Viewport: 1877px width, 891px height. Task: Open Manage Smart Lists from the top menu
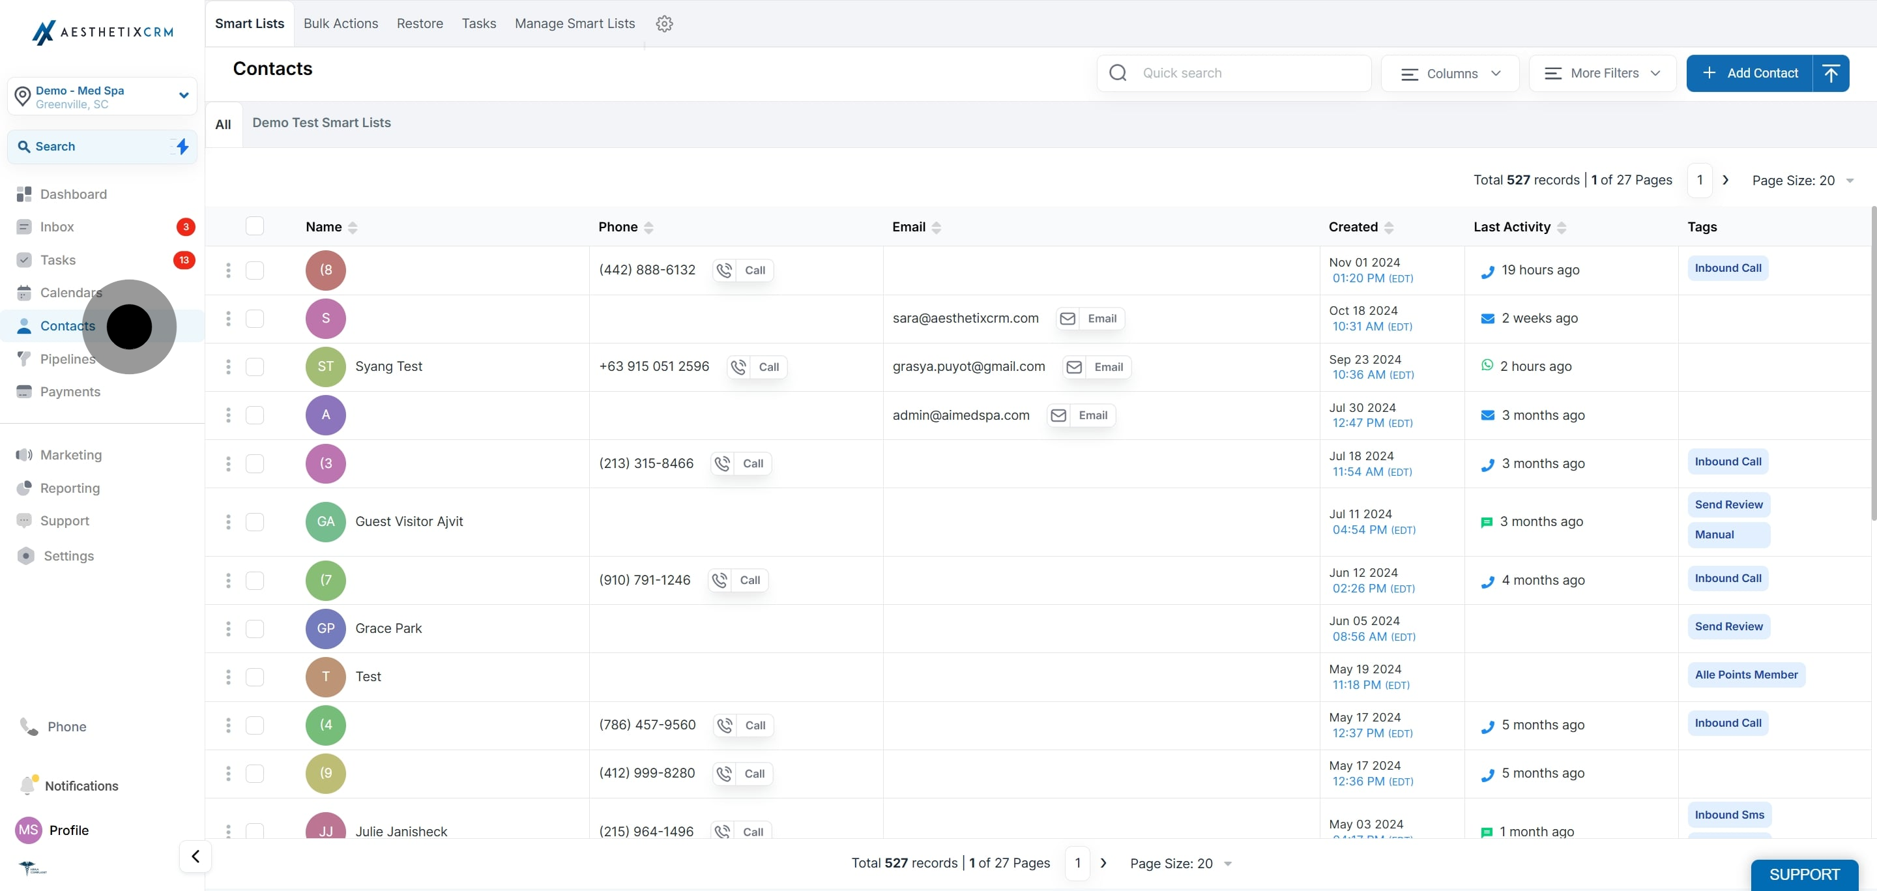click(574, 23)
